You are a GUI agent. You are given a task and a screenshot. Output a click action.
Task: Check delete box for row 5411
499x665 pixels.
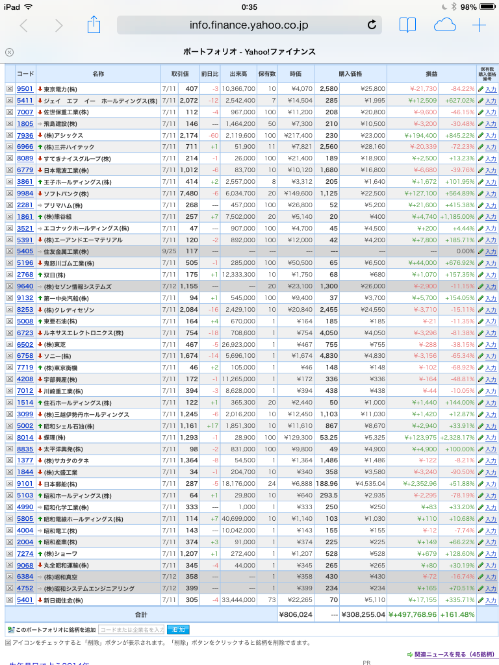[x=10, y=101]
